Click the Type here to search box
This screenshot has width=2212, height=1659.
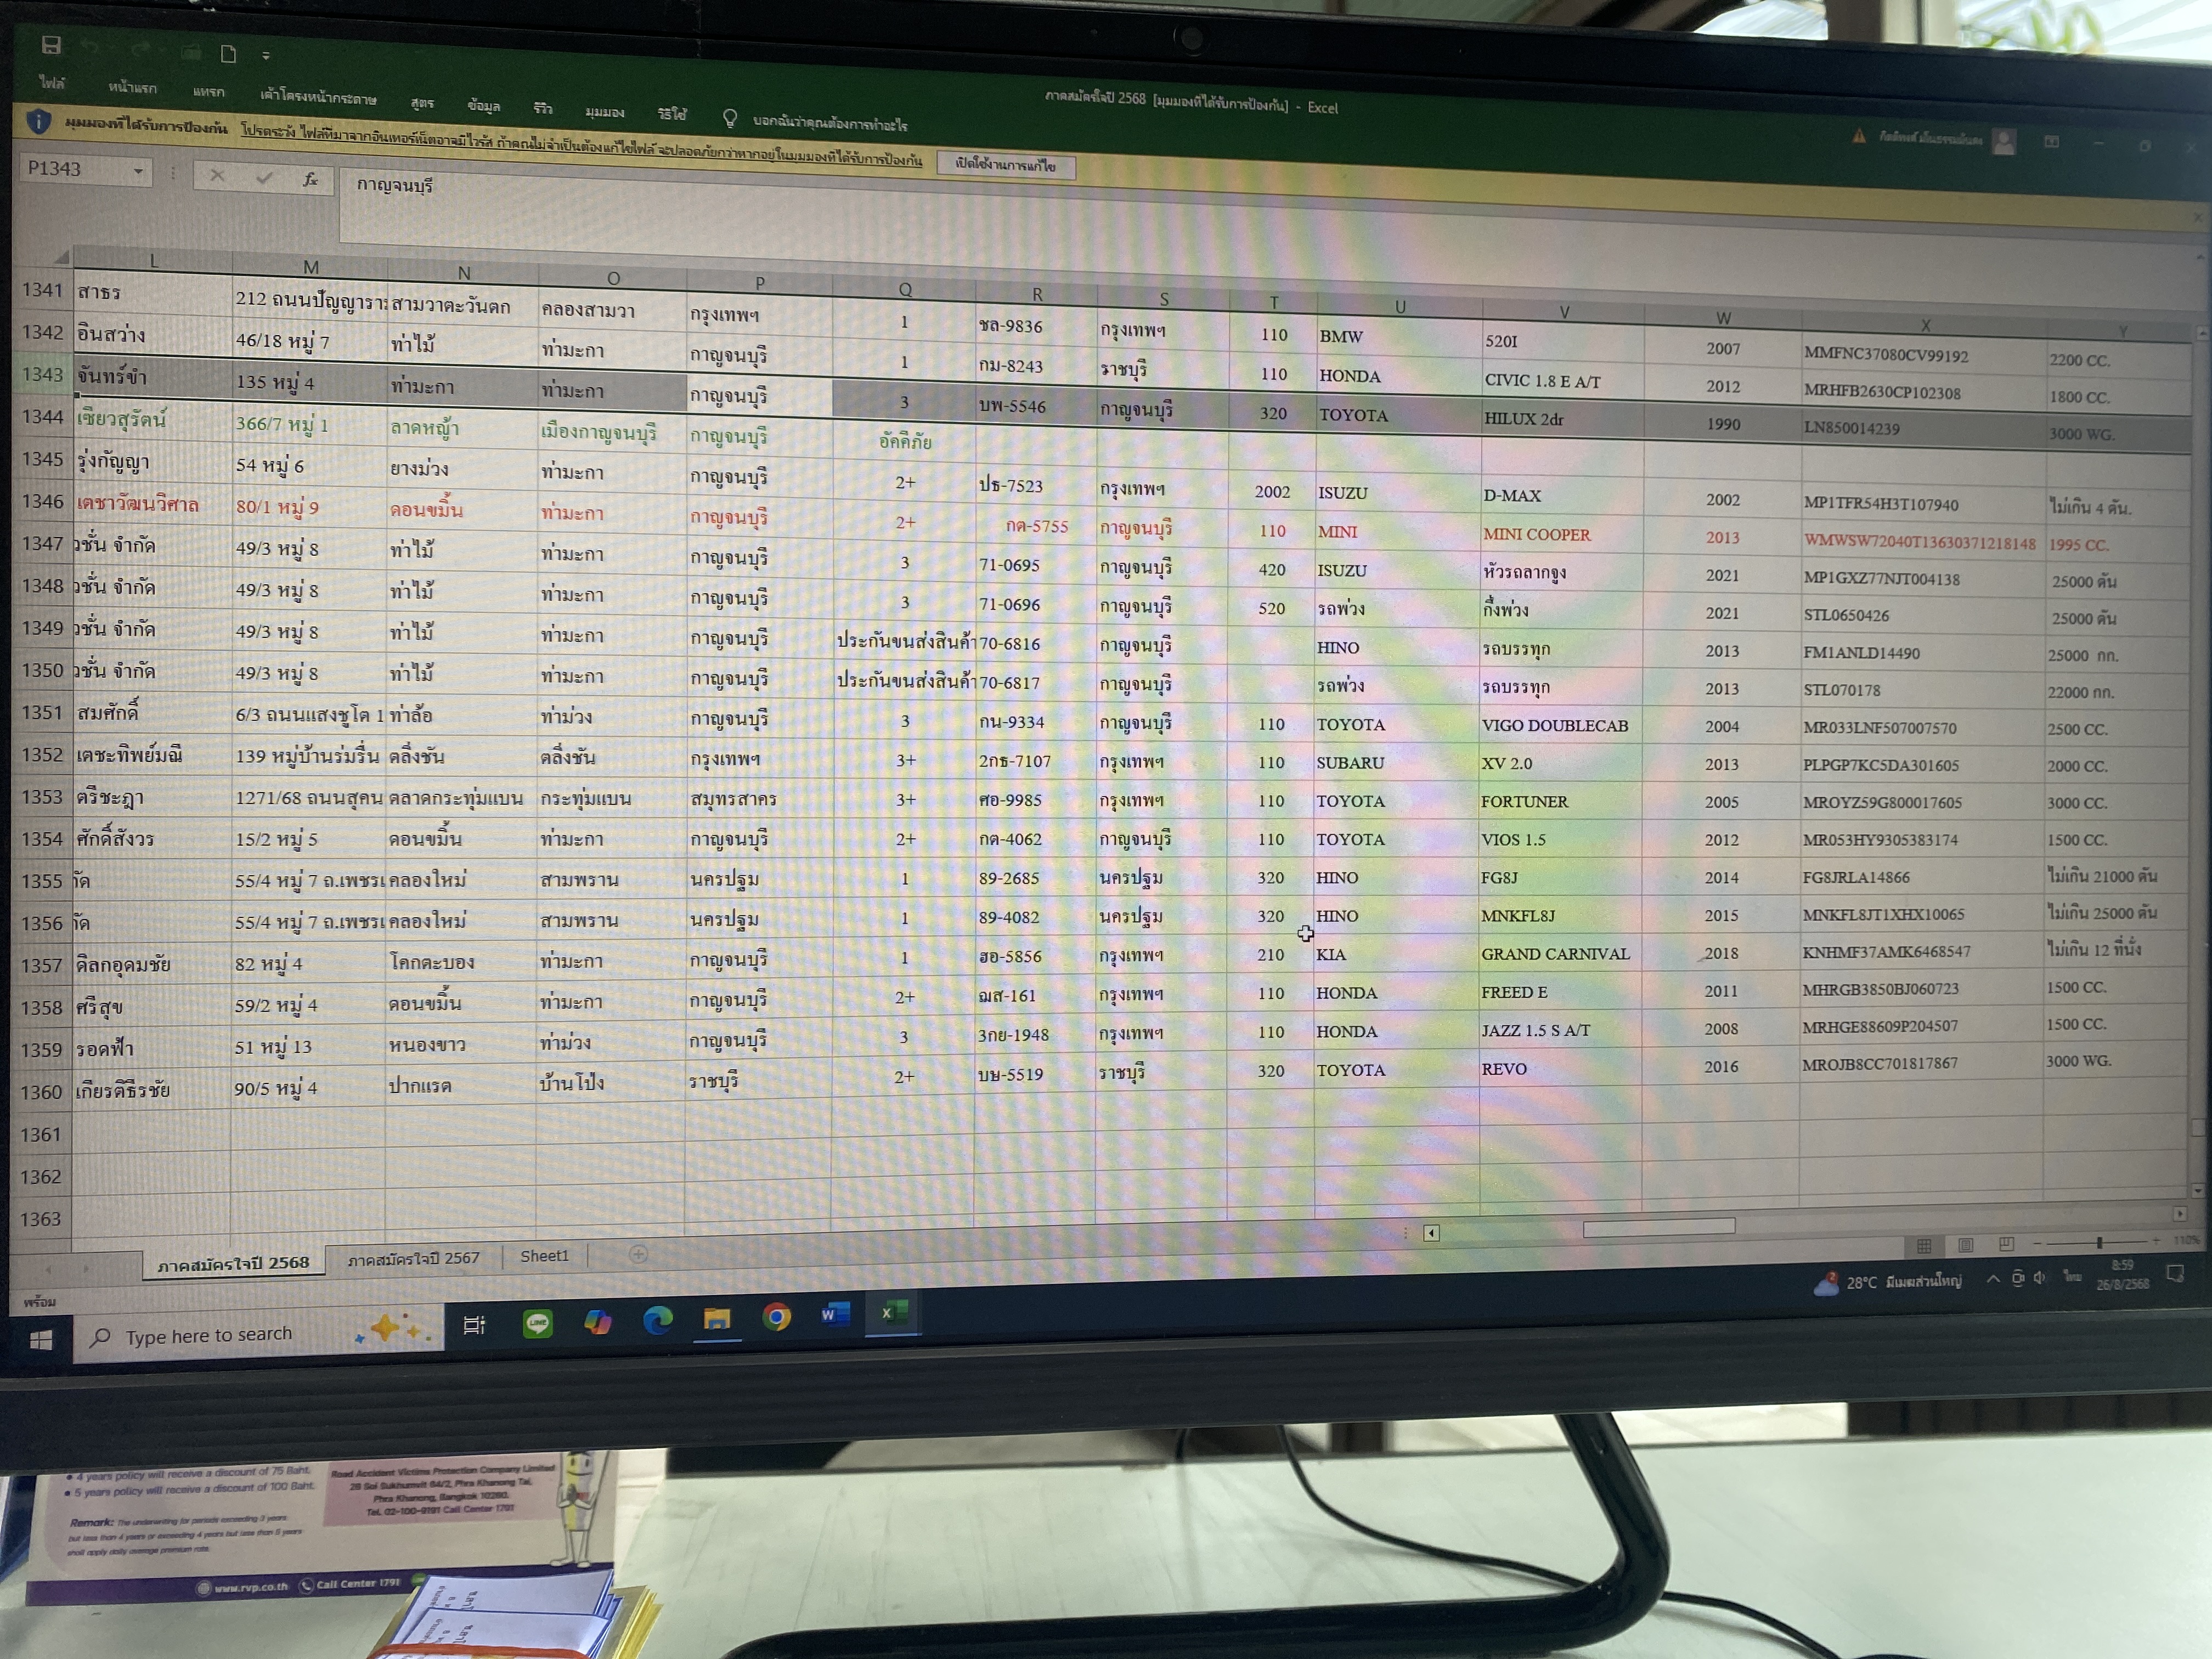pyautogui.click(x=258, y=1336)
